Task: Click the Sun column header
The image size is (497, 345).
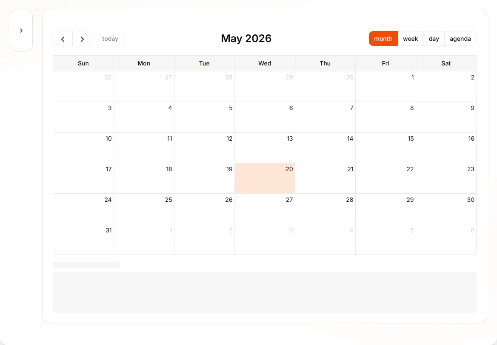Action: tap(83, 63)
